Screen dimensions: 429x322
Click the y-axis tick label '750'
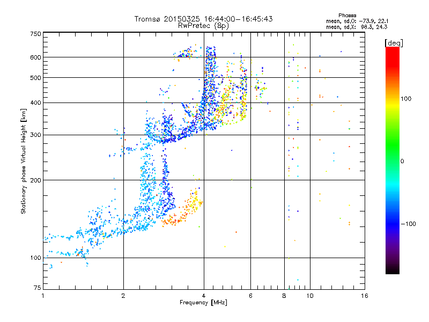35,34
